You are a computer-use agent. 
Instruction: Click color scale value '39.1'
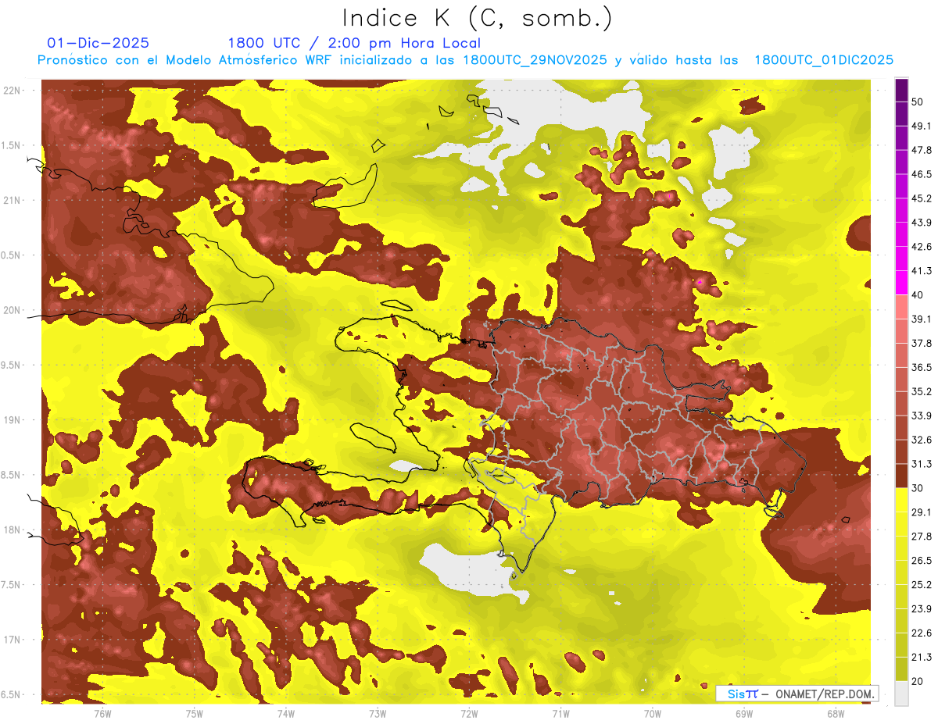coord(922,319)
